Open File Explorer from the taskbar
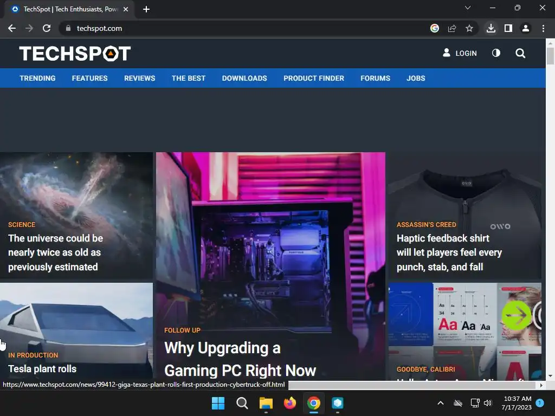555x416 pixels. point(266,403)
